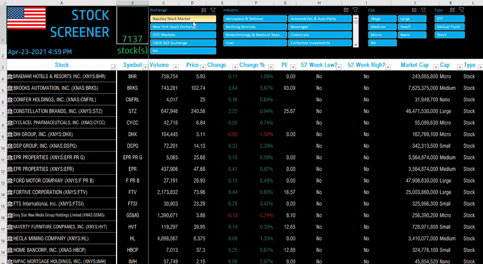Click the building icon beside FTS International
Viewport: 483px width, 264px height.
pos(10,204)
